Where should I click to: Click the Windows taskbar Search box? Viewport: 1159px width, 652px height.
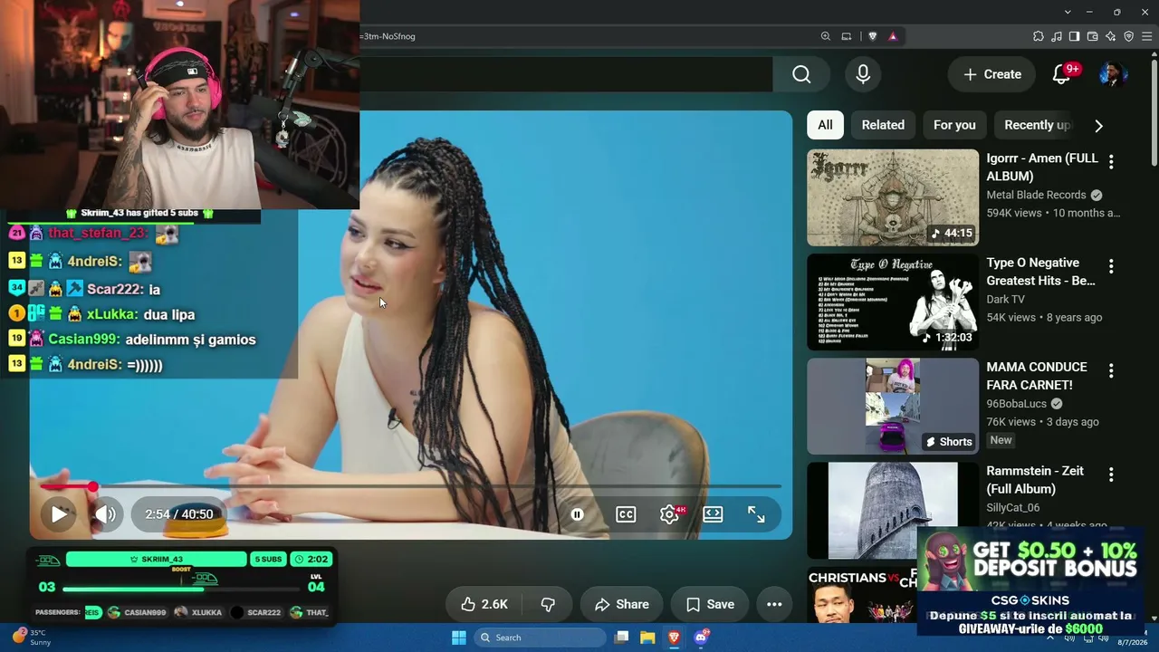click(x=540, y=638)
